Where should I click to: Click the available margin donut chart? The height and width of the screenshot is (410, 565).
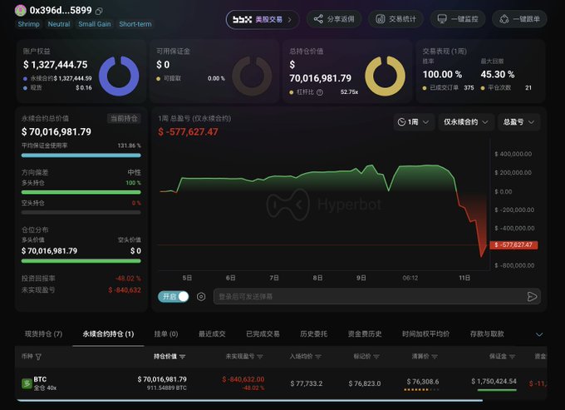[x=252, y=76]
